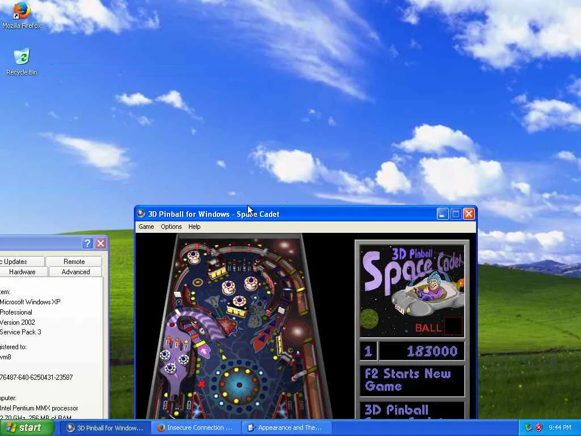Screen dimensions: 581x436
Task: Click 'Microsoft Windows XP' text in System Properties
Action: point(30,302)
